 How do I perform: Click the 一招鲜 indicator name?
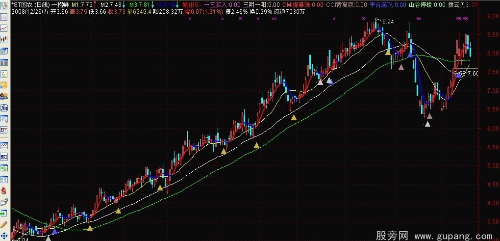pos(60,5)
